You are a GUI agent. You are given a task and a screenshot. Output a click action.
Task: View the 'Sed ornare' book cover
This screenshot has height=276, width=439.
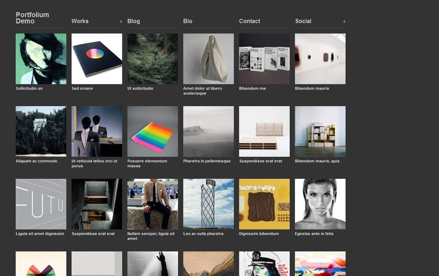pos(97,58)
